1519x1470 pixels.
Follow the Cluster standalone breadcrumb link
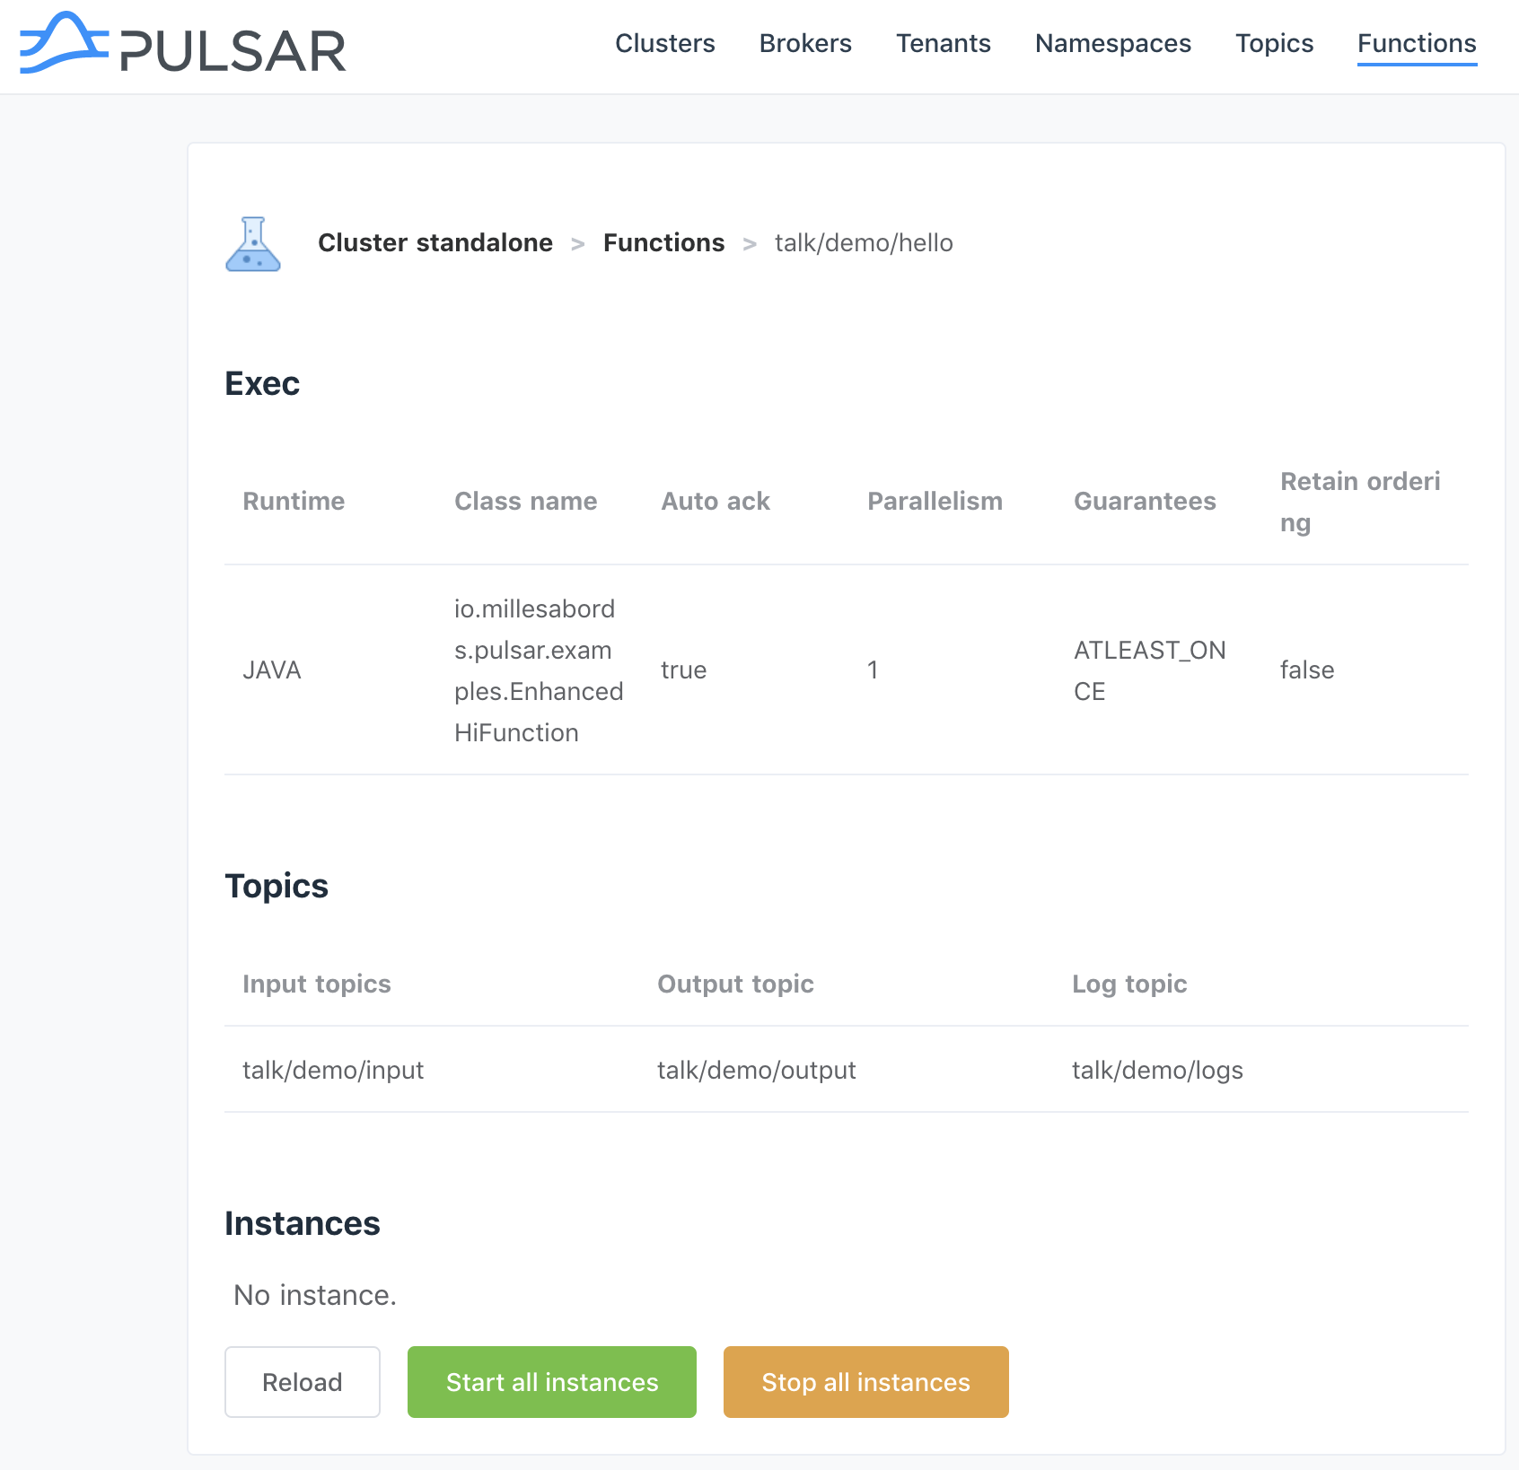435,243
